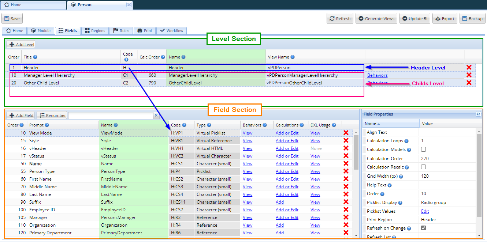Collapse the Field Properties panel
This screenshot has width=487, height=242.
pyautogui.click(x=478, y=114)
